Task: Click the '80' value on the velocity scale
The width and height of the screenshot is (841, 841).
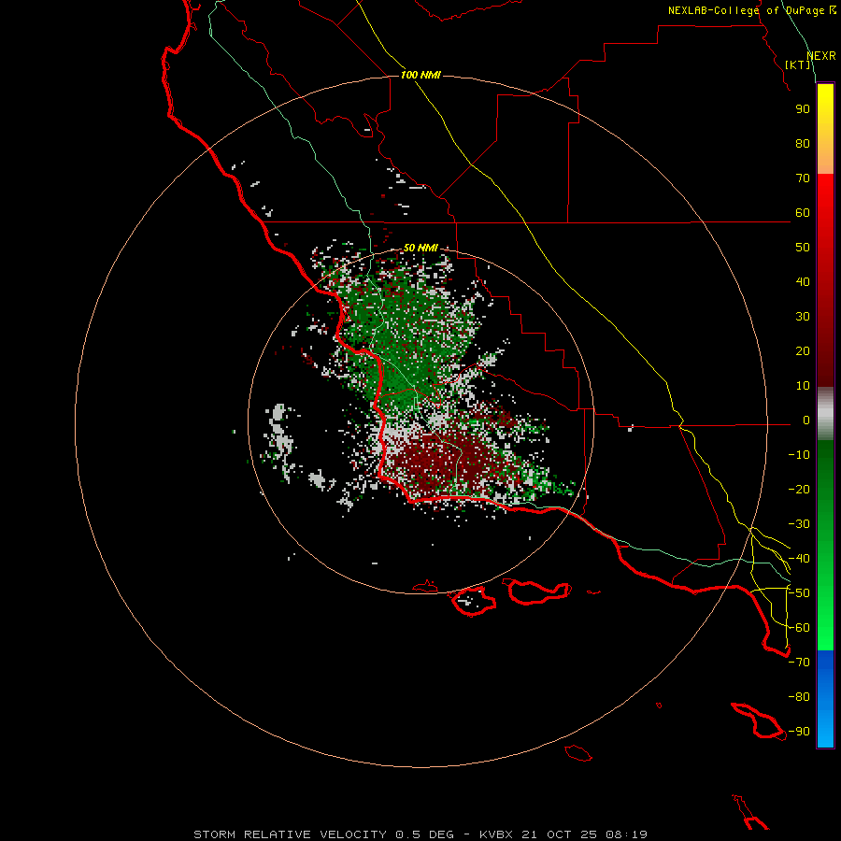Action: point(803,144)
